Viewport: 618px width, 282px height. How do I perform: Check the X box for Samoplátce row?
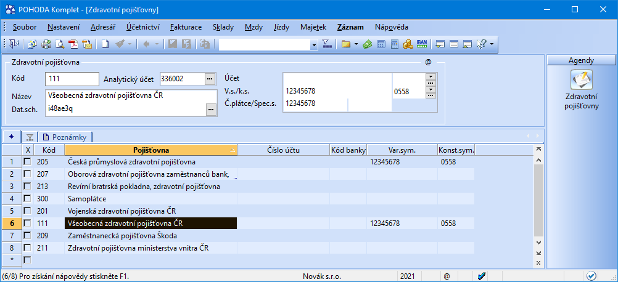27,199
